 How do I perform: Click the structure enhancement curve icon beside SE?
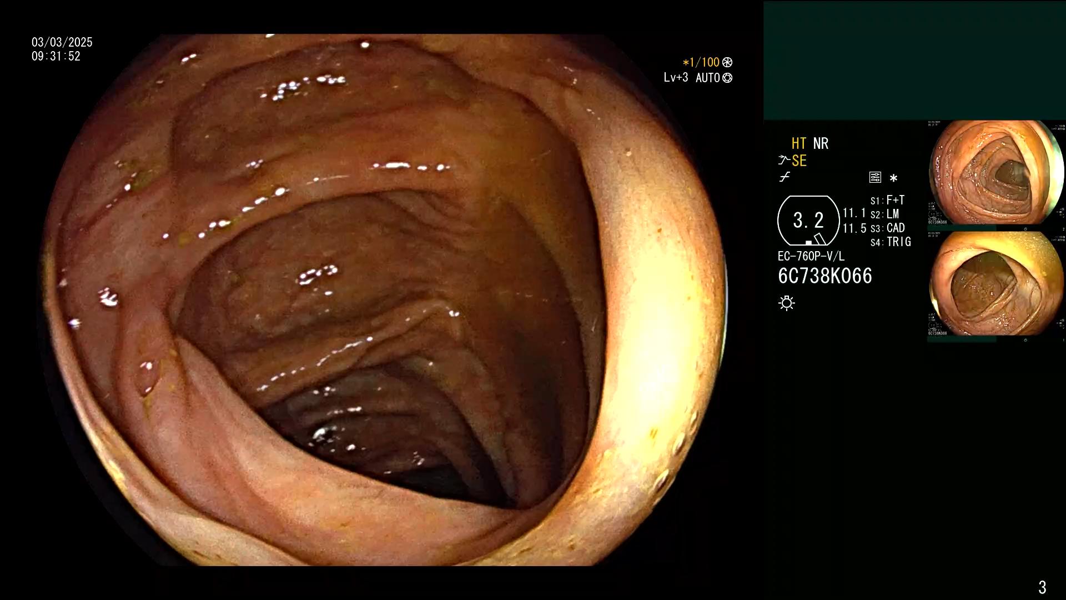click(x=784, y=161)
